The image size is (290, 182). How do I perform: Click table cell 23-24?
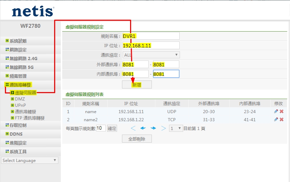click(250, 112)
